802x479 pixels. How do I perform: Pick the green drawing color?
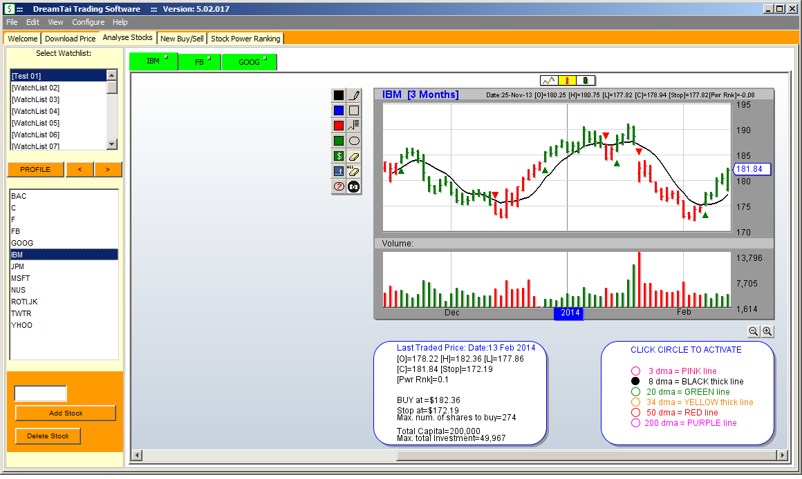(x=339, y=141)
